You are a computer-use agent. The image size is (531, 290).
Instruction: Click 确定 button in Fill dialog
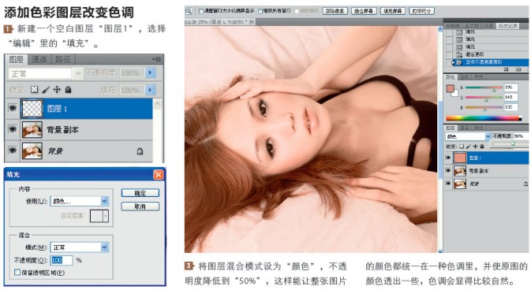[x=140, y=193]
